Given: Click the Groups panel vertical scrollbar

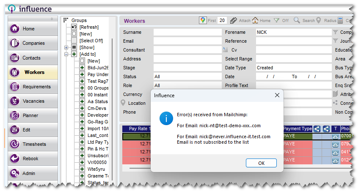Looking at the screenshot, I should pyautogui.click(x=112, y=110).
